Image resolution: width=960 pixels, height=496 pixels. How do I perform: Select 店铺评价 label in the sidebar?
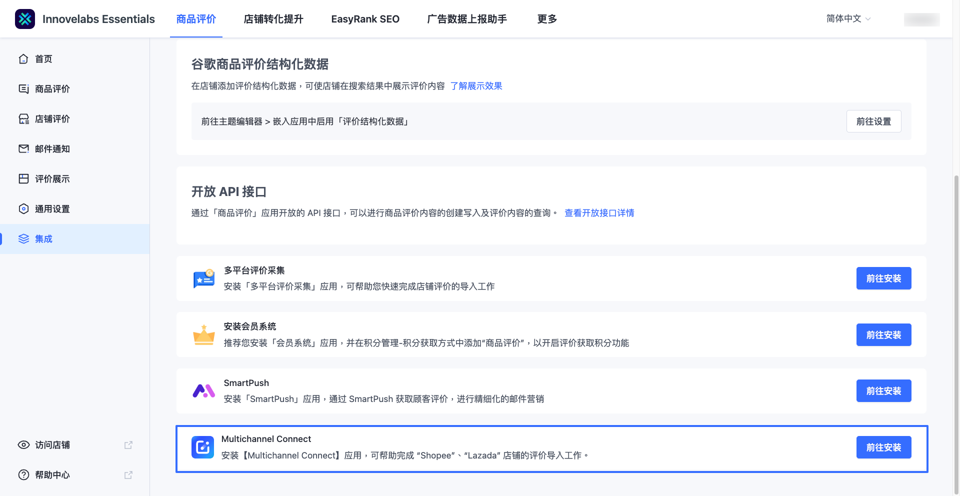[52, 119]
